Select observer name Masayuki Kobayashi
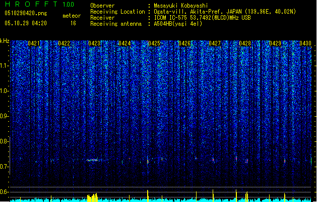 [181, 6]
